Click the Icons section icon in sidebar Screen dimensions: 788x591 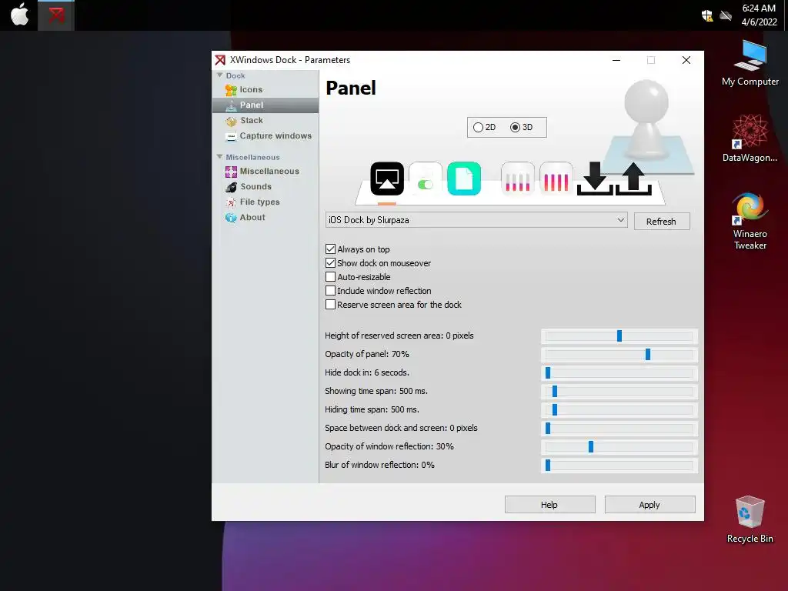(x=231, y=90)
